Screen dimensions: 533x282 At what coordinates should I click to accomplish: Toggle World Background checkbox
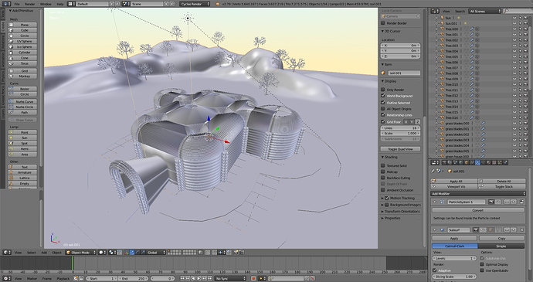[x=383, y=96]
